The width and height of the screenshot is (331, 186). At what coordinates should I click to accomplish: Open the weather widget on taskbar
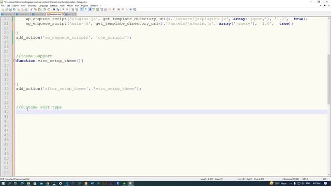pos(278,183)
